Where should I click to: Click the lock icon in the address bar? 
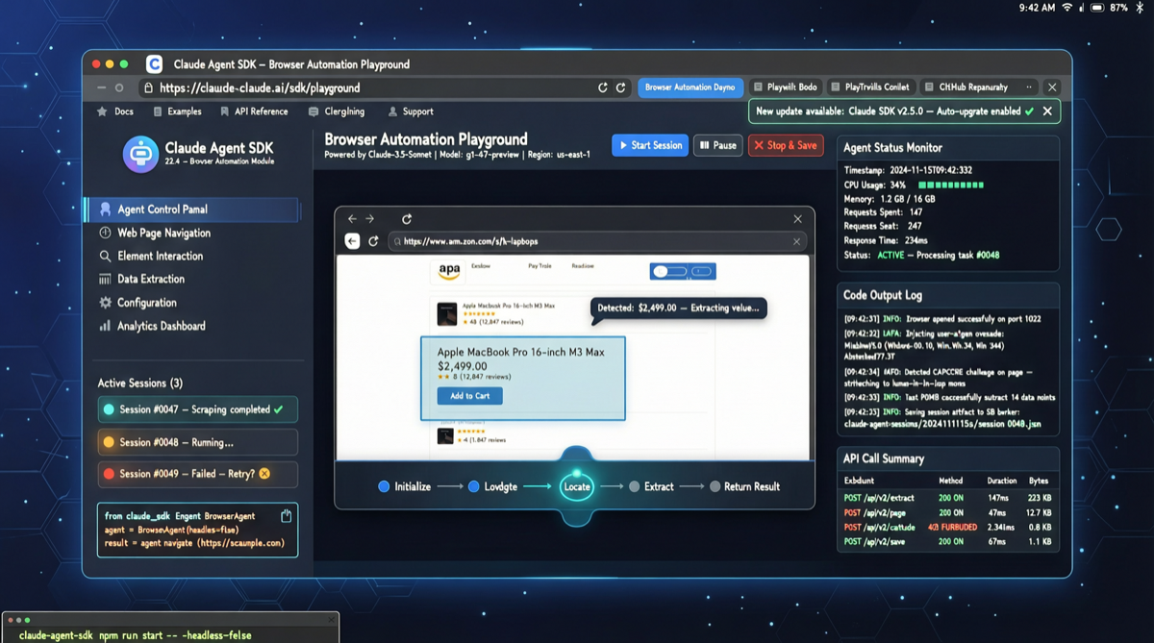coord(147,87)
